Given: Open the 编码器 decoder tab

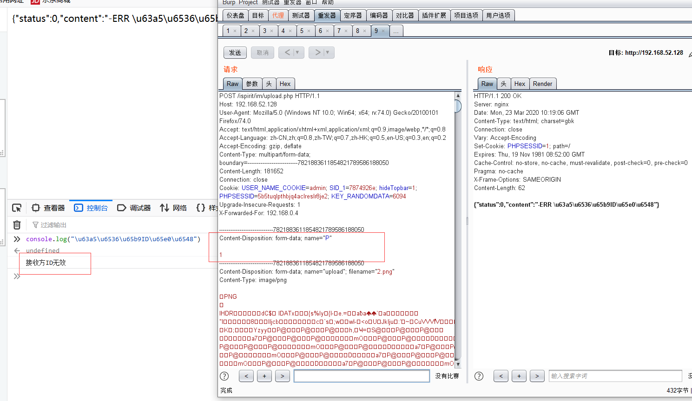Looking at the screenshot, I should 379,15.
